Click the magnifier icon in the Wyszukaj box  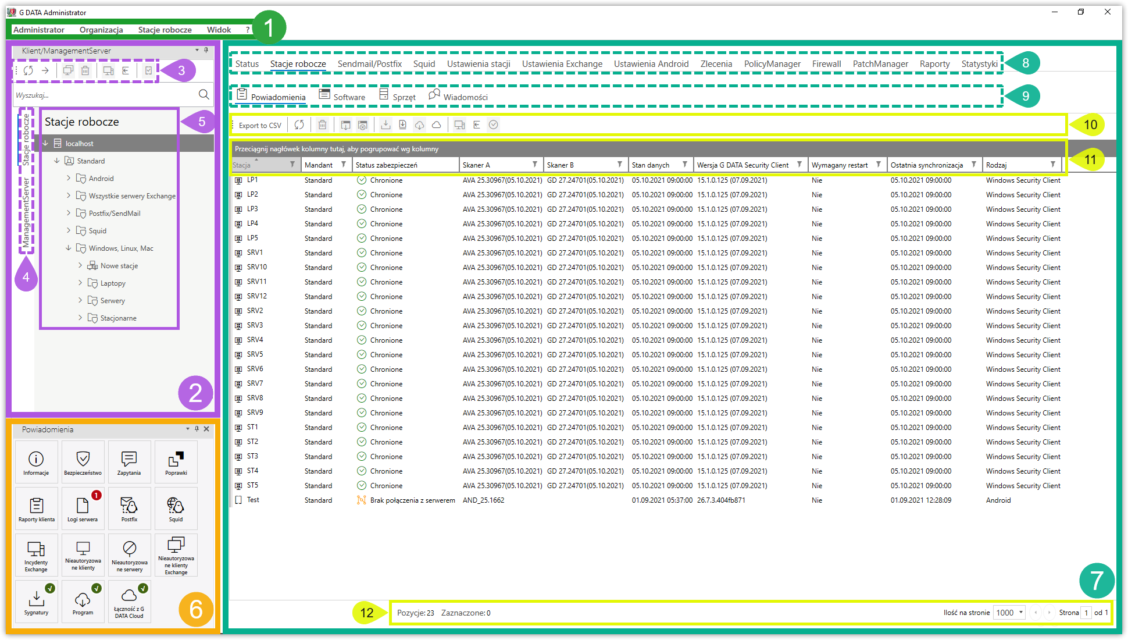[204, 94]
